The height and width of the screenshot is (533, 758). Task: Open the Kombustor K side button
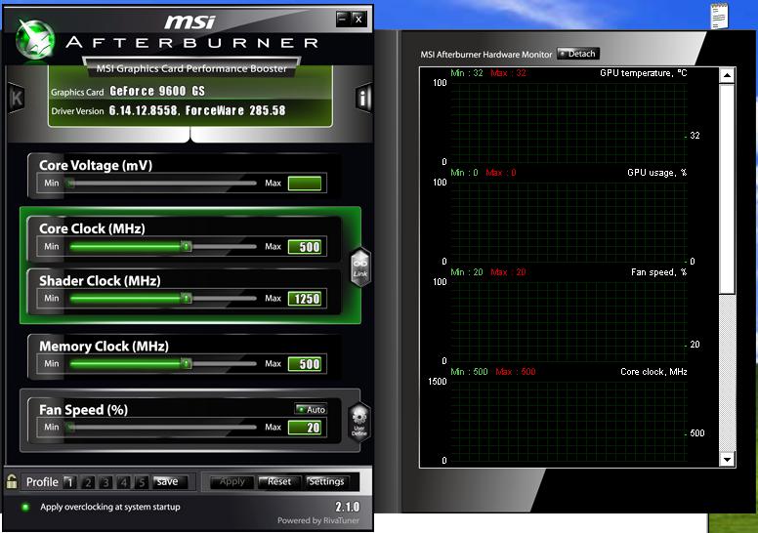(17, 98)
